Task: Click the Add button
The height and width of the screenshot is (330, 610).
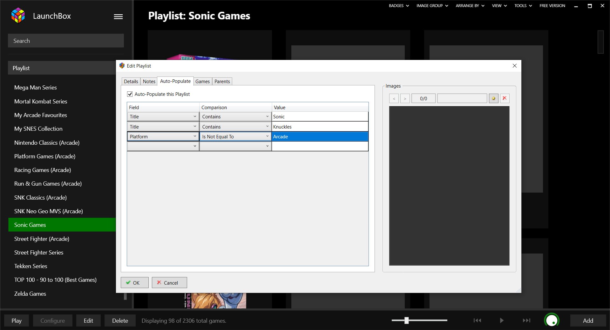Action: [x=588, y=320]
